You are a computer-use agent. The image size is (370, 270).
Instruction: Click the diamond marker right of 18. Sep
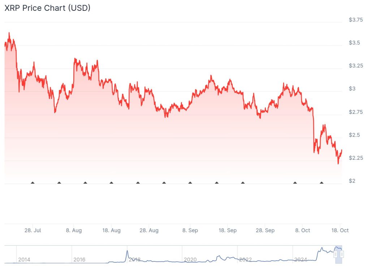(242, 183)
